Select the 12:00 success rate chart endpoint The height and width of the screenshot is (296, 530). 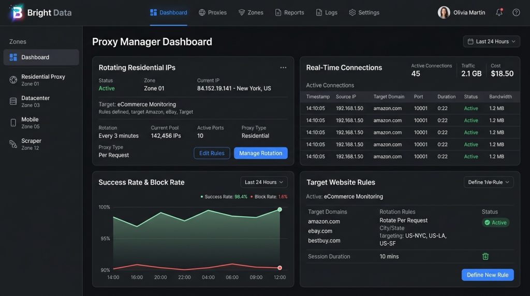(x=280, y=210)
